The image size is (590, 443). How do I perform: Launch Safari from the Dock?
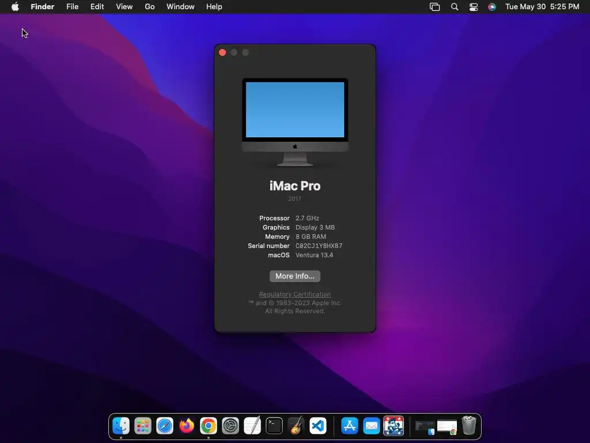(x=165, y=426)
